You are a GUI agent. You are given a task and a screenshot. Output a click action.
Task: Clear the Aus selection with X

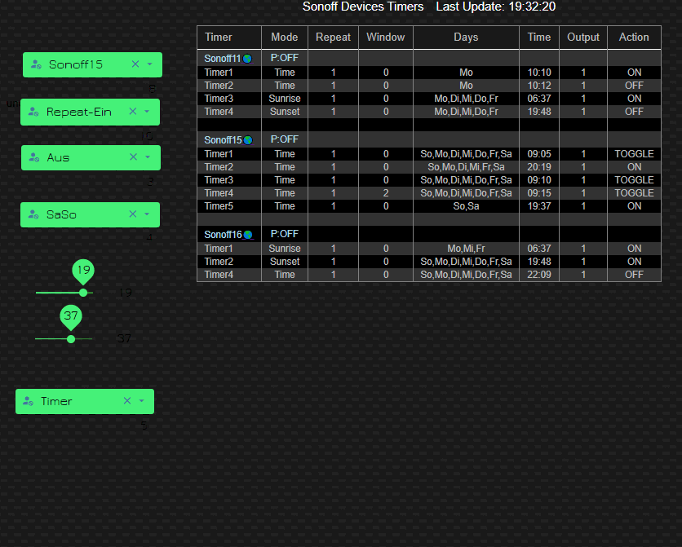[134, 157]
